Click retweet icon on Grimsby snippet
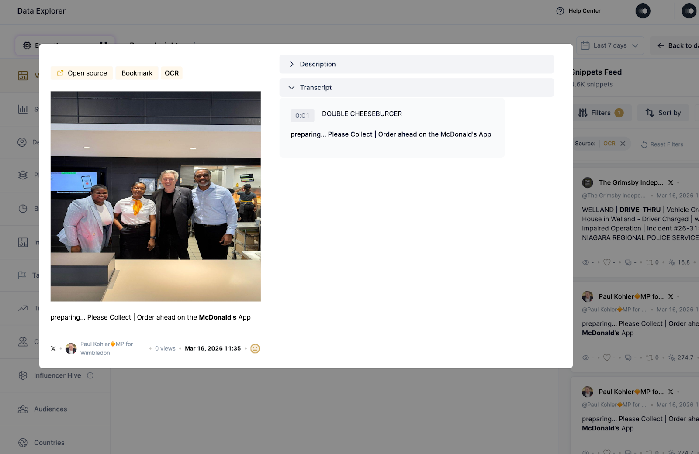Screen dimensions: 699x454 click(650, 262)
